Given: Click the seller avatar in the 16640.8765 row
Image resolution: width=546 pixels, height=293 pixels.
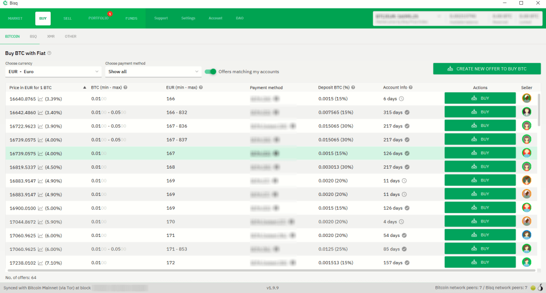Looking at the screenshot, I should point(526,98).
